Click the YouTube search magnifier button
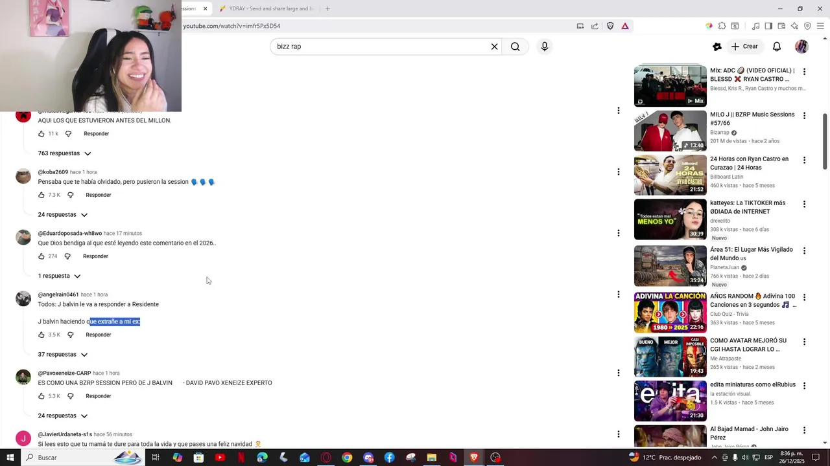This screenshot has width=830, height=466. [515, 47]
